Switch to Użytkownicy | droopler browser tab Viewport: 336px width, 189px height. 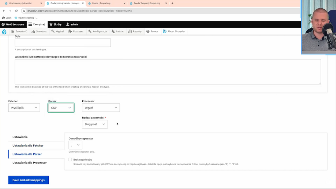coord(20,3)
